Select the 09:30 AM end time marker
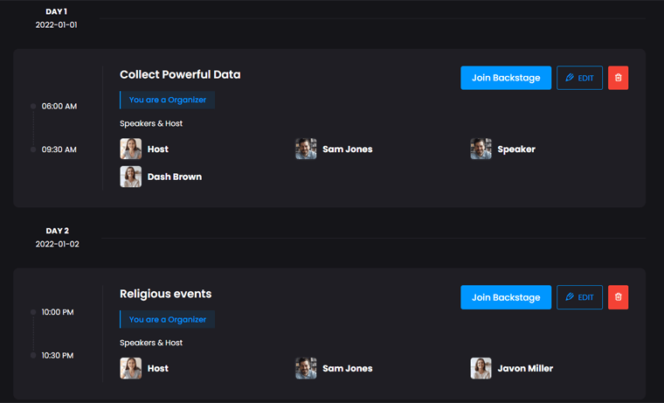The height and width of the screenshot is (403, 664). coord(34,149)
